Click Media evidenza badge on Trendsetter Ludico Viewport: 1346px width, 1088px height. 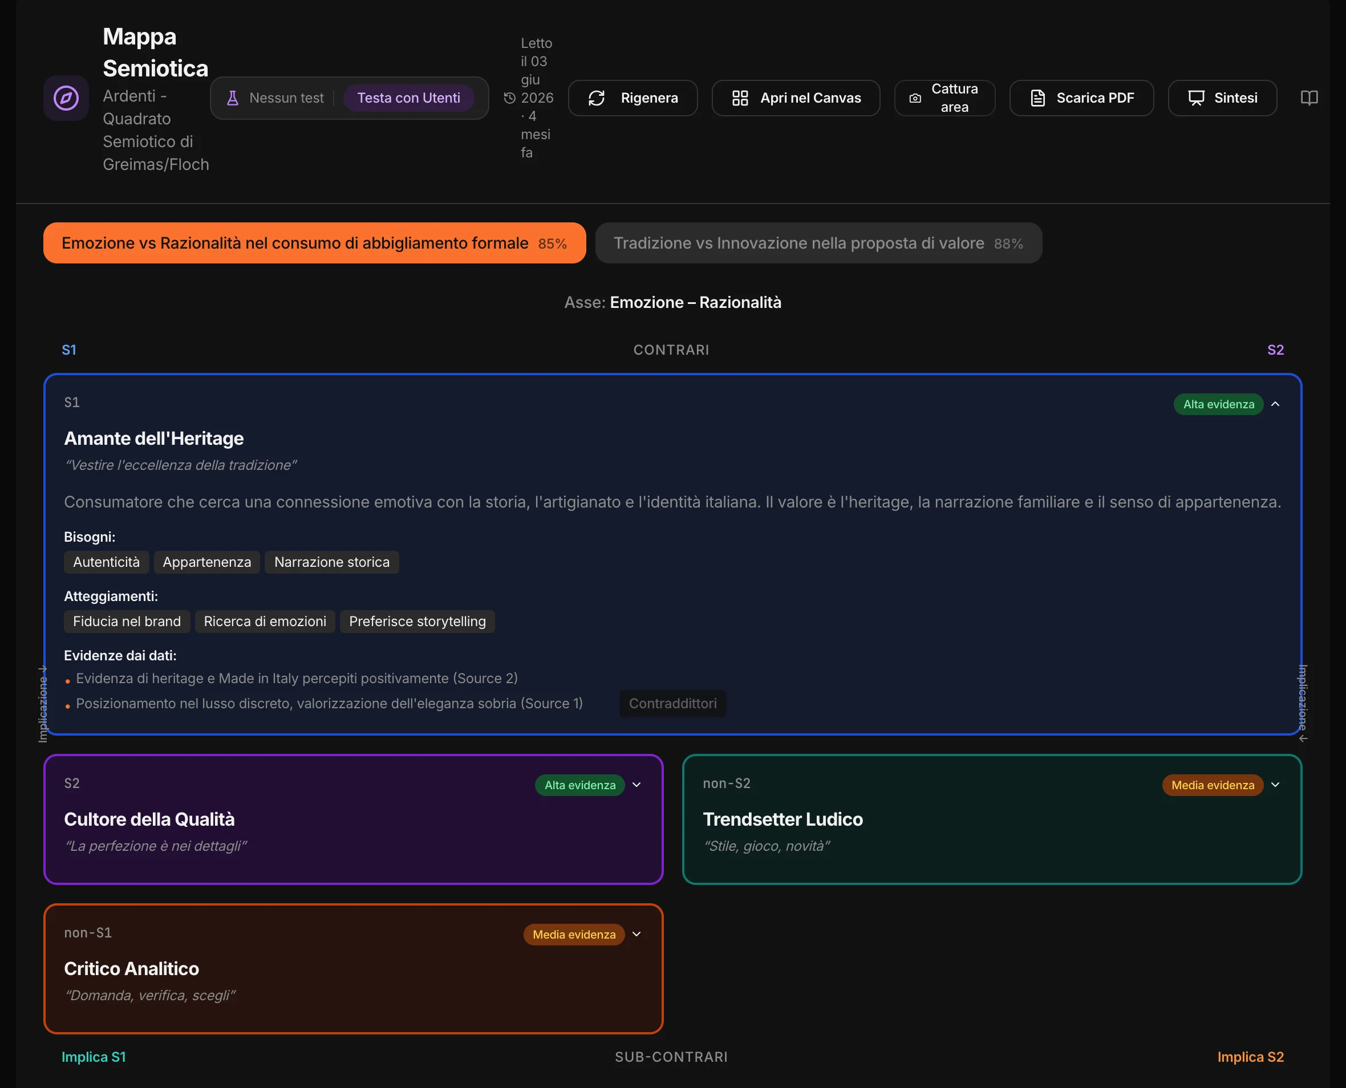[x=1213, y=785]
